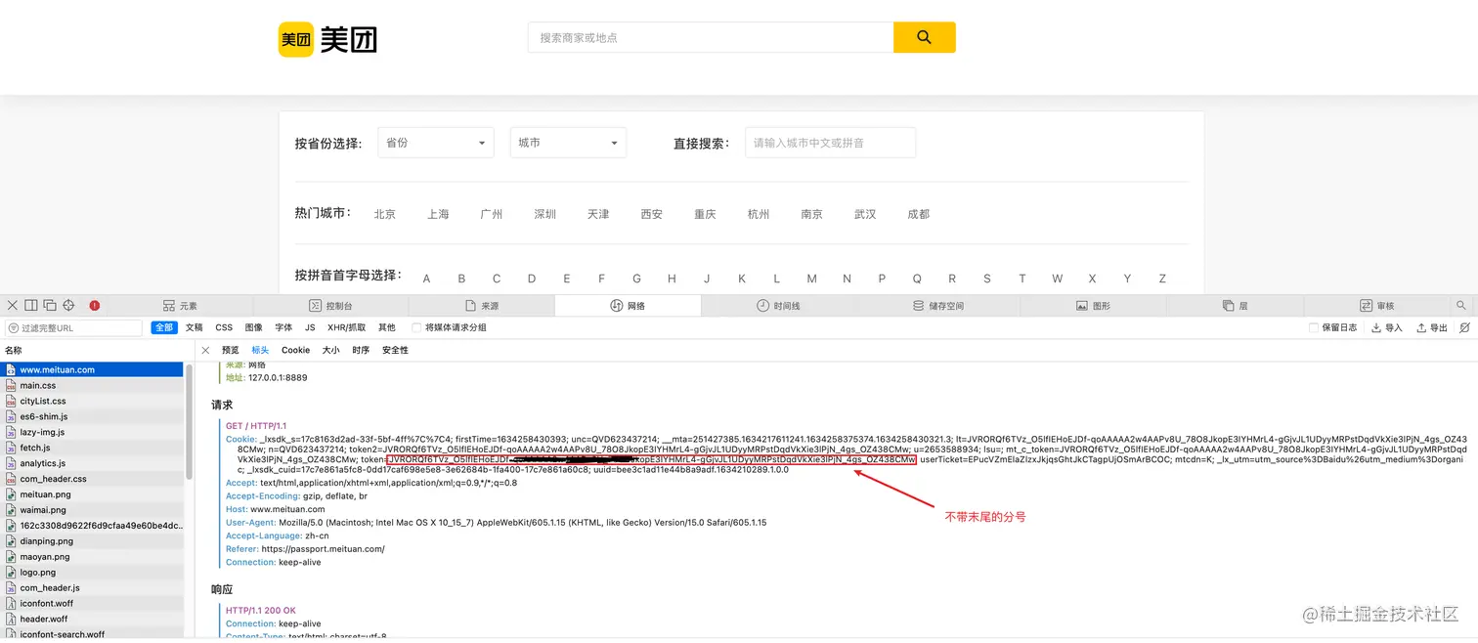
Task: Click the inspector search magnifier icon
Action: click(x=1461, y=306)
